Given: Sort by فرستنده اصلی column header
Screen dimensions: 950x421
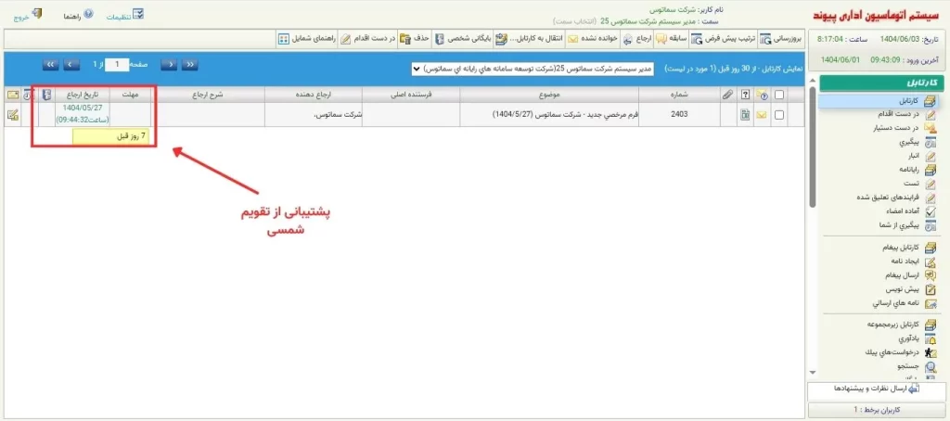Looking at the screenshot, I should [x=411, y=95].
